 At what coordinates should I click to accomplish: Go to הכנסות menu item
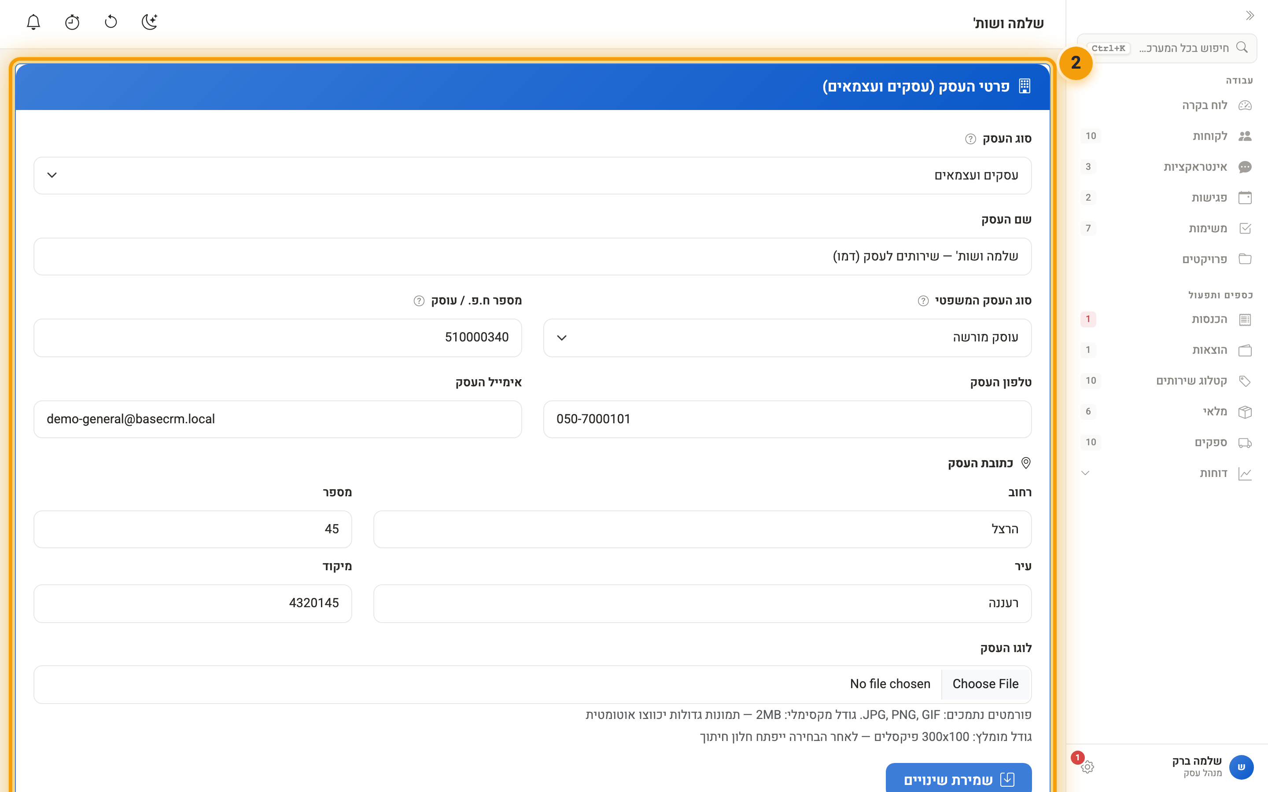click(x=1166, y=319)
